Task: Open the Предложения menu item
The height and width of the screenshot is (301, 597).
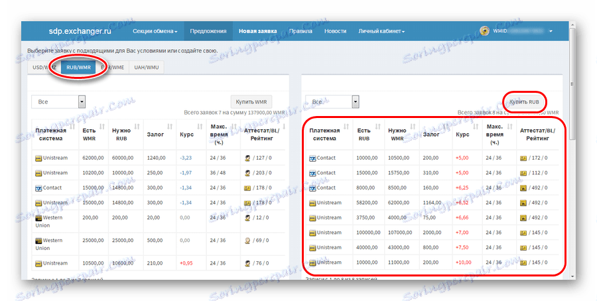Action: (208, 31)
